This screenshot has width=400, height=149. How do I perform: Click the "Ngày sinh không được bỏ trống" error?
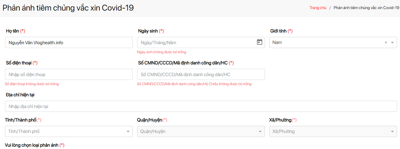point(162,52)
